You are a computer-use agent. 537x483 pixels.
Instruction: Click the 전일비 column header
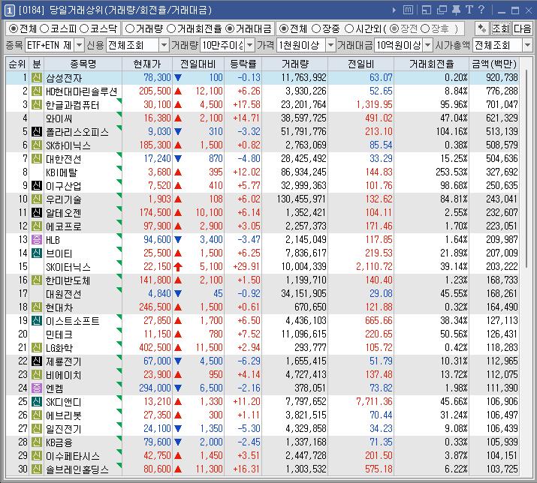361,64
